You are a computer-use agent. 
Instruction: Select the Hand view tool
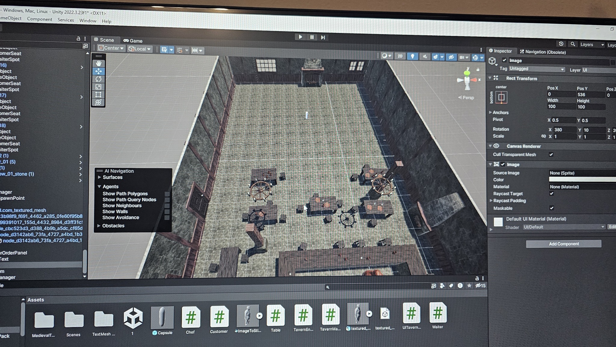tap(98, 64)
